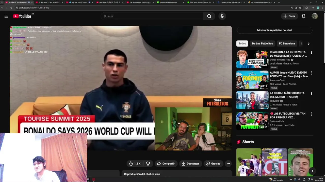Viewport: 325px width, 182px height.
Task: Select the De Los Futbolitos chip
Action: (262, 43)
